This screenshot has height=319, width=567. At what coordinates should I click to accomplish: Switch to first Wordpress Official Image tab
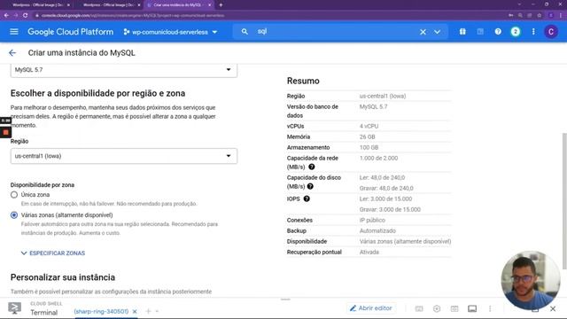[x=37, y=5]
